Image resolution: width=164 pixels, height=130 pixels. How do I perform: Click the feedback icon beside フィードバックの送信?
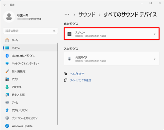pyautogui.click(x=65, y=80)
